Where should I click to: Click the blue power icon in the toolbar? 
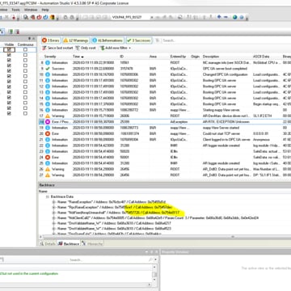pyautogui.click(x=45, y=17)
